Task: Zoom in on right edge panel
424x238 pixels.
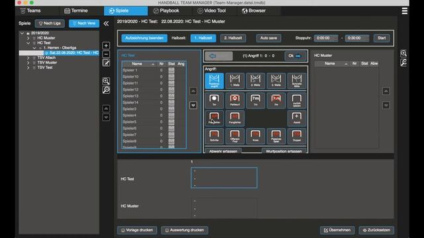Action: [x=403, y=54]
